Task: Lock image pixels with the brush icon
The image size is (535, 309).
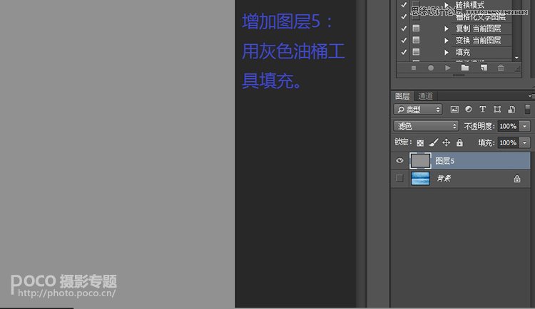Action: [x=433, y=142]
